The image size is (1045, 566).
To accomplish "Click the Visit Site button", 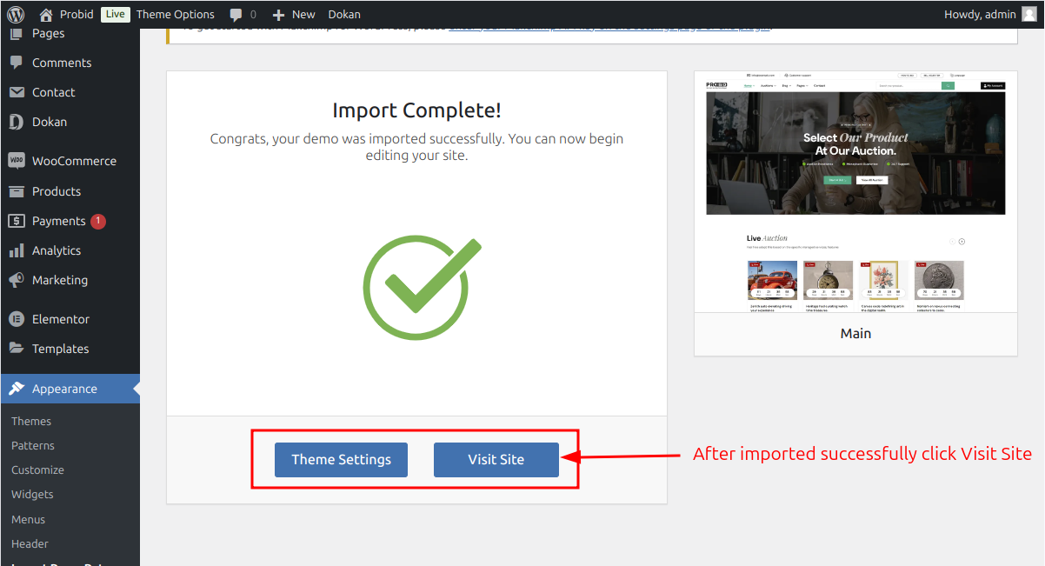I will tap(496, 459).
